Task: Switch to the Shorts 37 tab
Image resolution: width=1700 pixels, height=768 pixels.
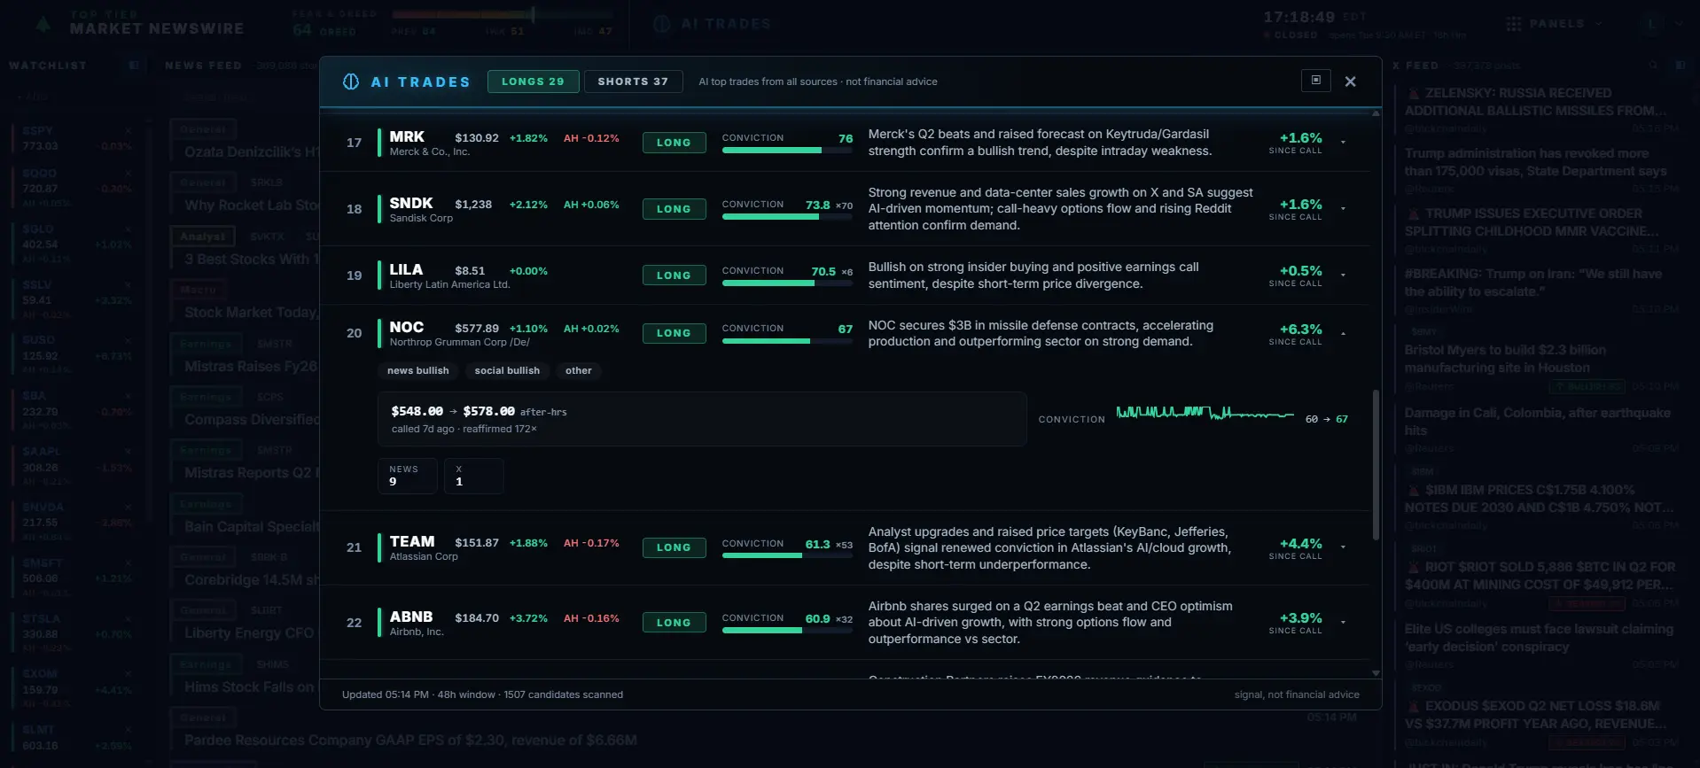Action: point(633,81)
